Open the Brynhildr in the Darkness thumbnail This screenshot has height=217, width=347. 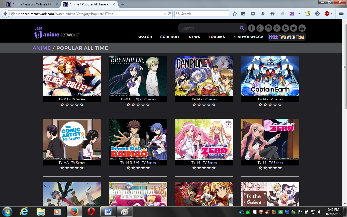coord(138,76)
